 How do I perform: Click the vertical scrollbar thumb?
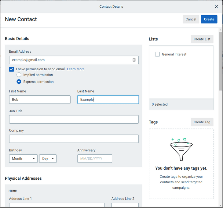[x=220, y=61]
